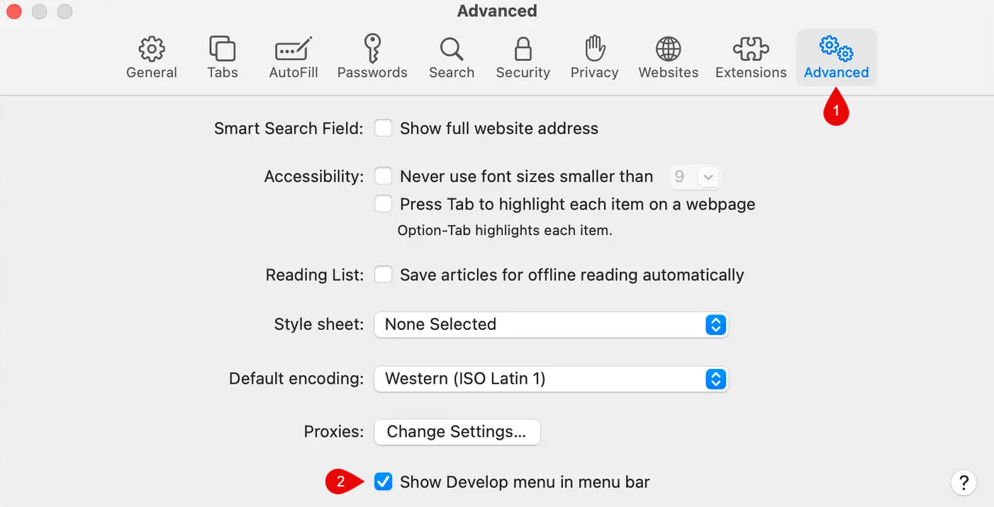Viewport: 994px width, 507px height.
Task: Expand the Style sheet dropdown
Action: click(551, 324)
